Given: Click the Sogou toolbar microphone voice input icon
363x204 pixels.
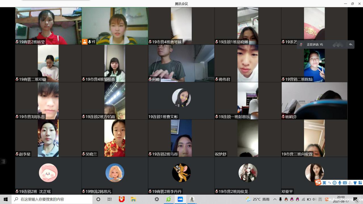Looking at the screenshot, I should [x=340, y=183].
